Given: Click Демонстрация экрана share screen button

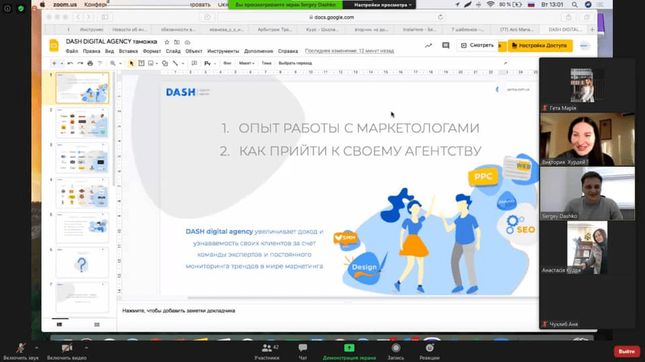Looking at the screenshot, I should [x=349, y=352].
